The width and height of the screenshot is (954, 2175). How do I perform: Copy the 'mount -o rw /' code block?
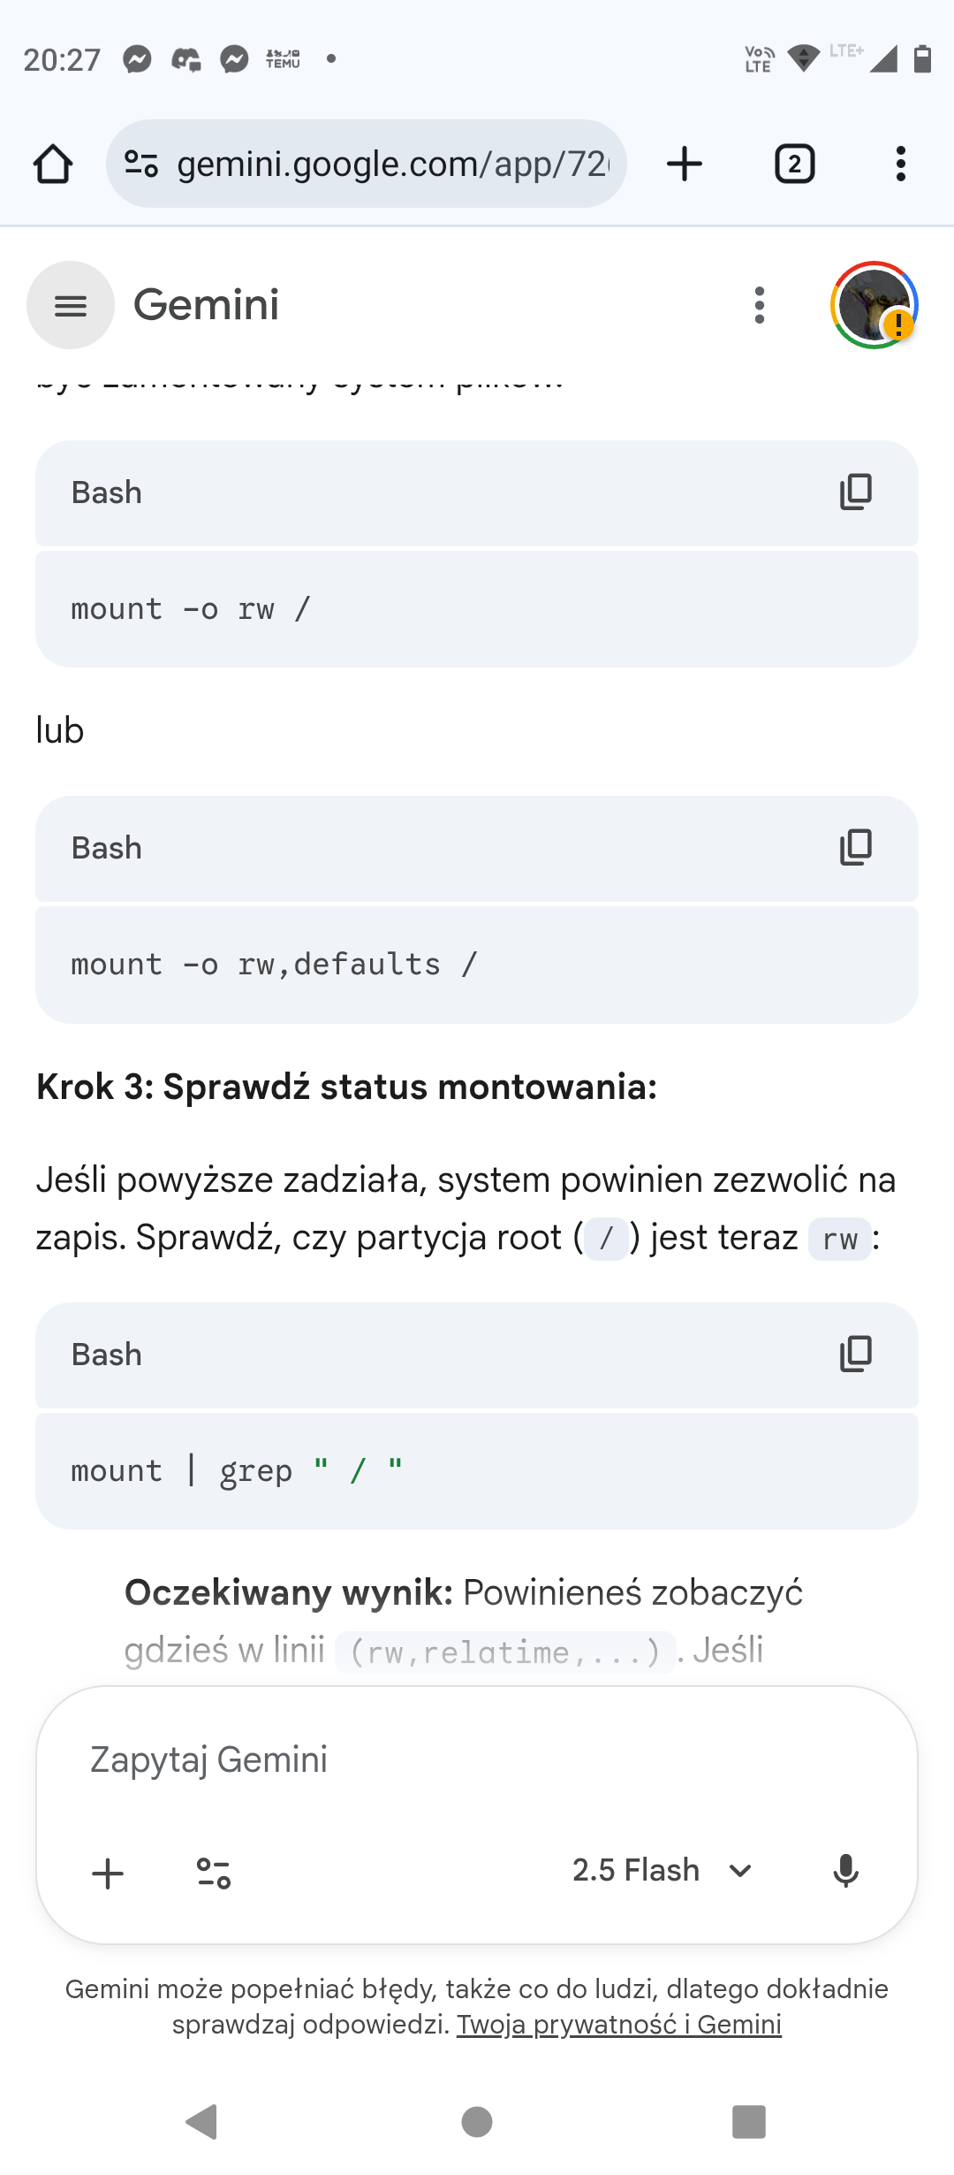click(855, 492)
